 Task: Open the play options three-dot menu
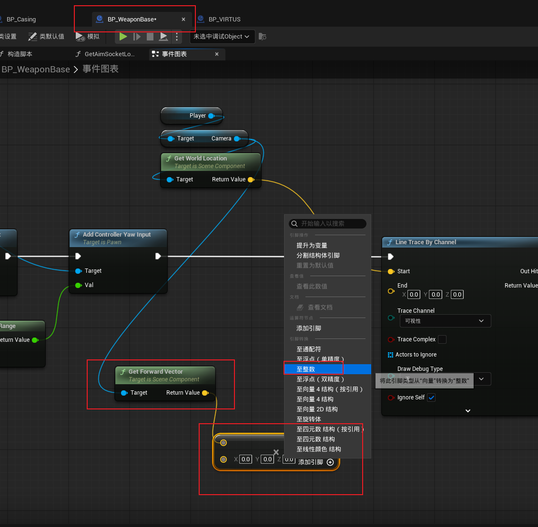pos(177,36)
